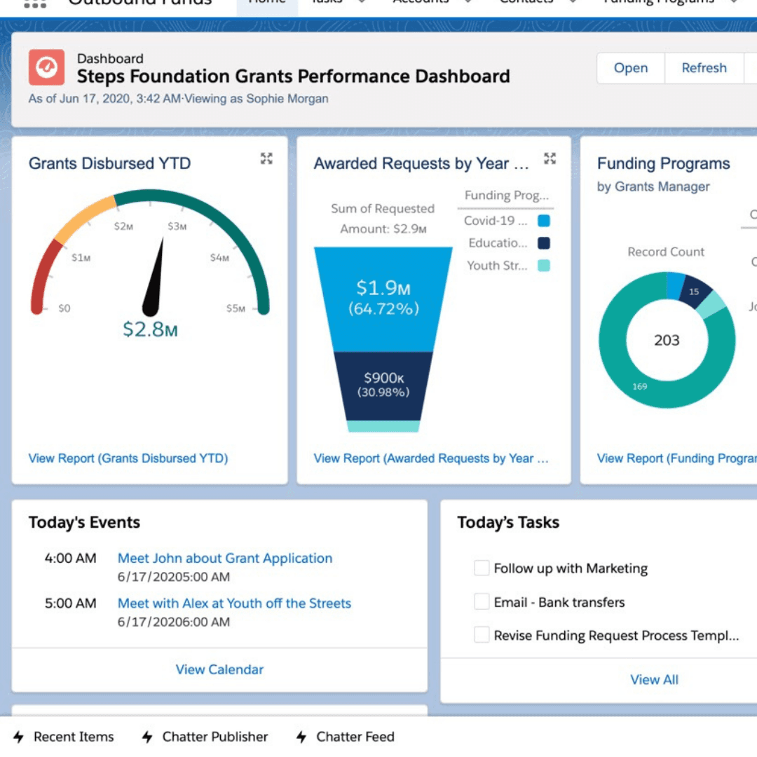Click the Funding Programs widget title
Viewport: 757px width, 757px height.
coord(663,163)
